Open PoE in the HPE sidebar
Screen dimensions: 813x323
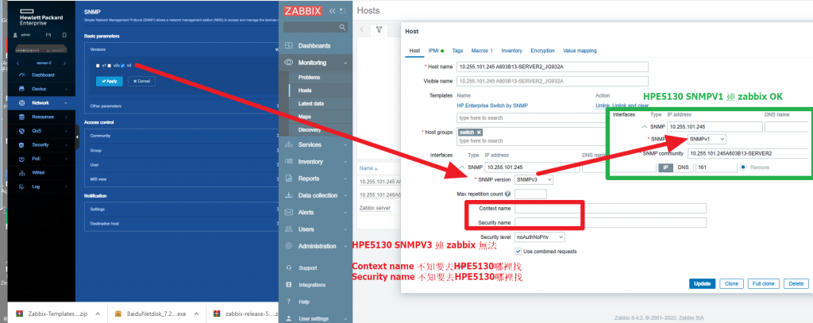(37, 159)
